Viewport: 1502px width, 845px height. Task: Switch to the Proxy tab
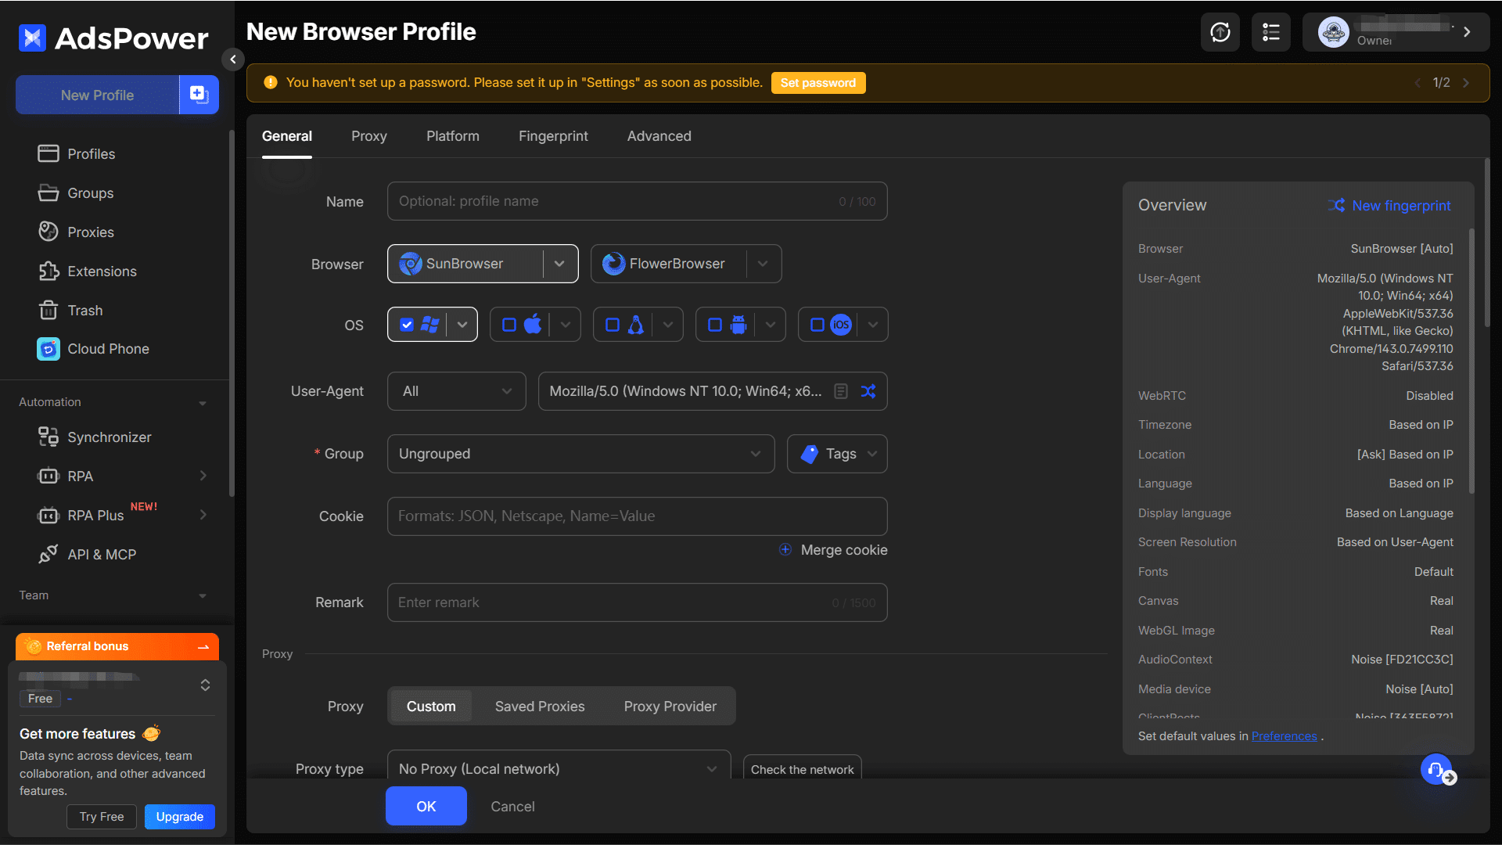tap(369, 136)
